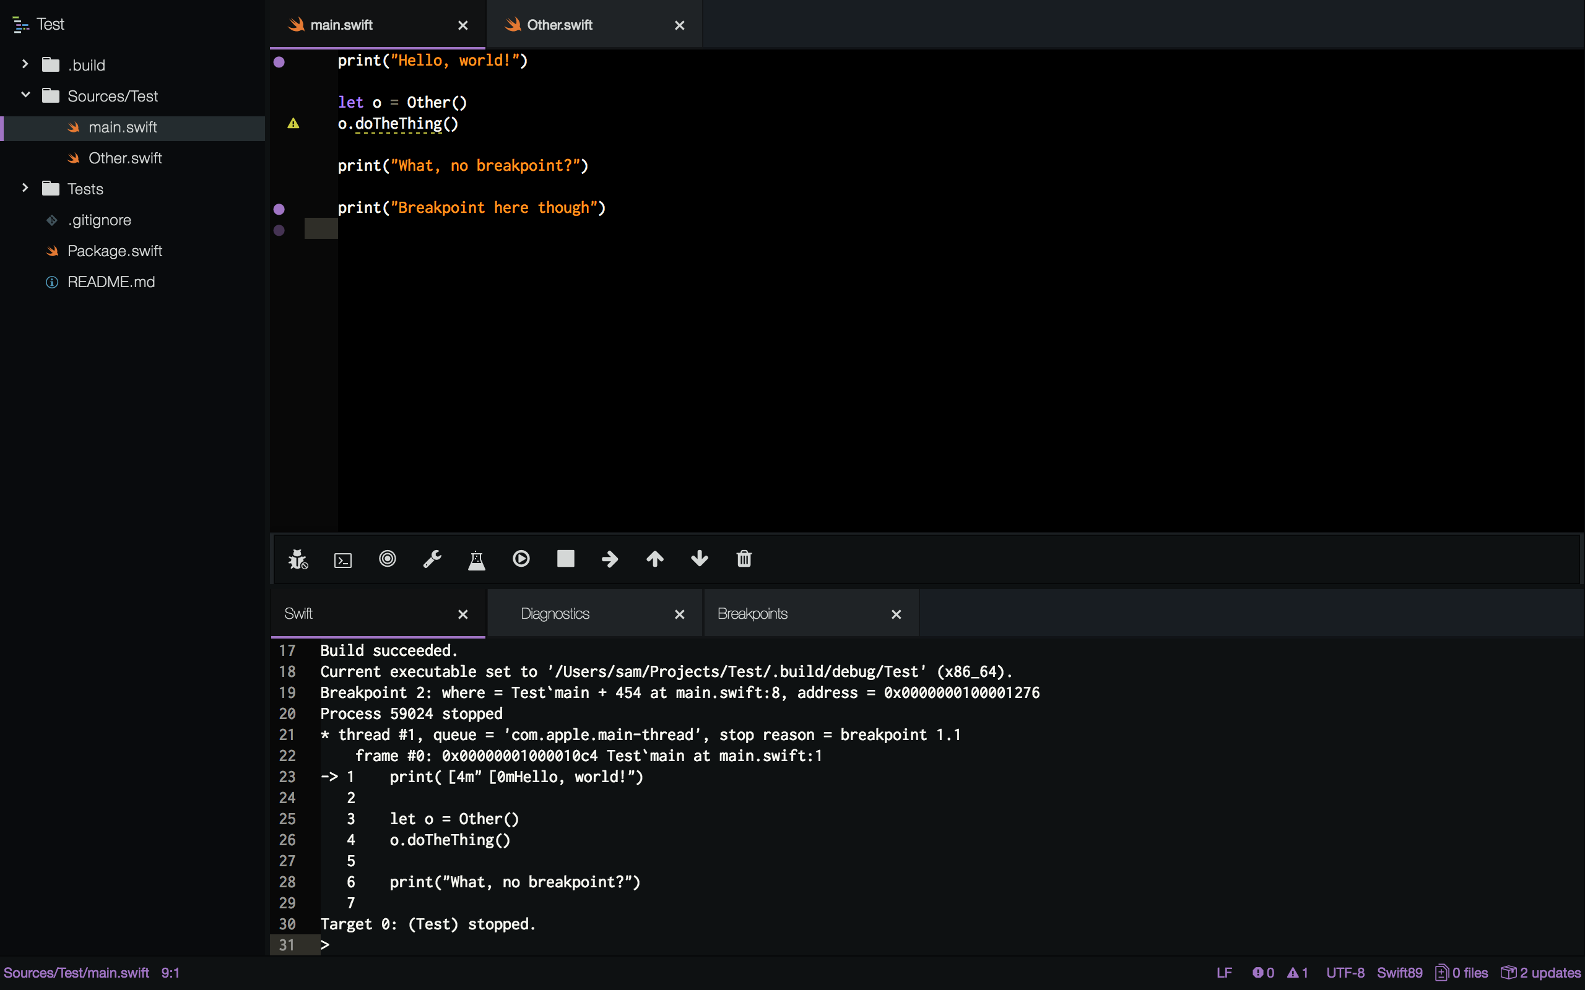Click 'Build succeeded.' line in console

coord(389,650)
